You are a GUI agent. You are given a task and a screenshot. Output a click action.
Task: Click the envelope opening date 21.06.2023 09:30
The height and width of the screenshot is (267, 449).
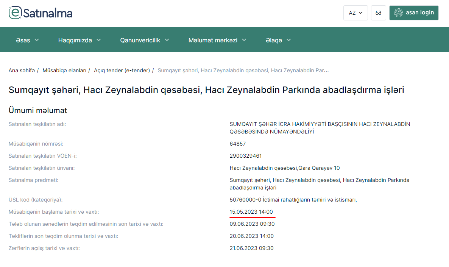[252, 248]
